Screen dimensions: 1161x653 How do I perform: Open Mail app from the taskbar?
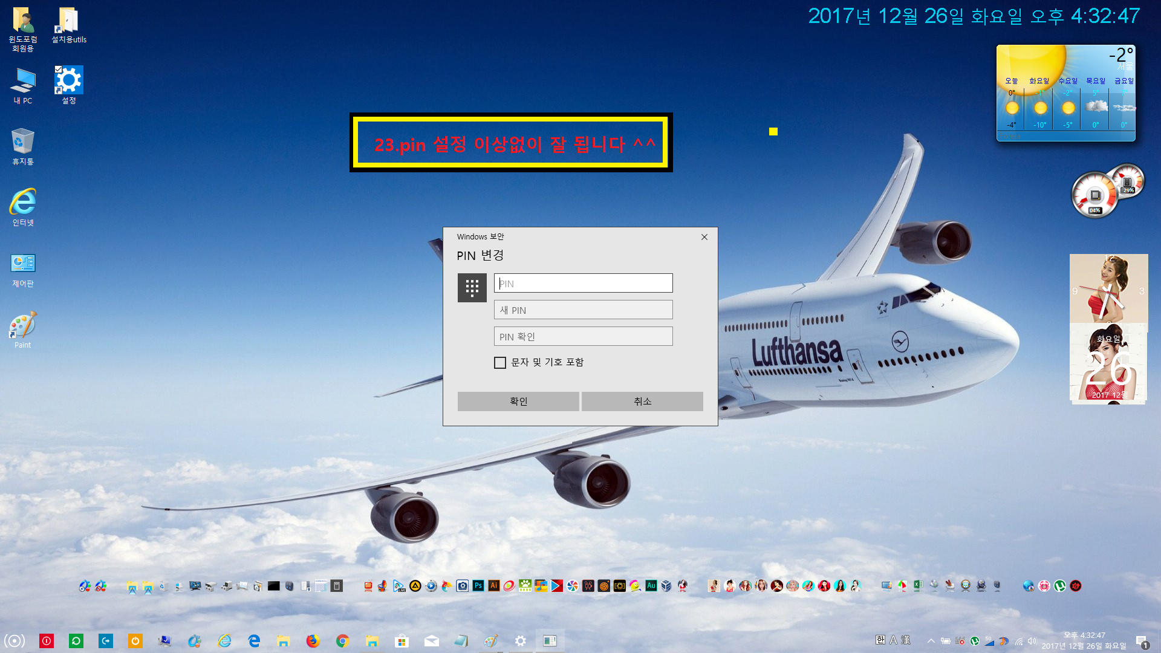tap(431, 641)
